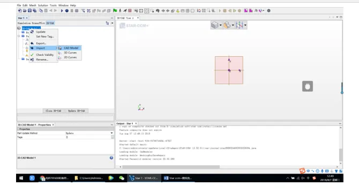Open the view orientation cube tool
The height and width of the screenshot is (193, 359).
(x=214, y=25)
